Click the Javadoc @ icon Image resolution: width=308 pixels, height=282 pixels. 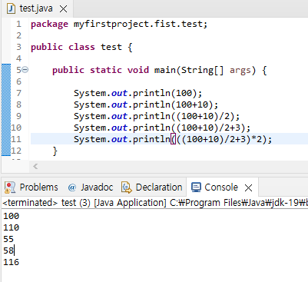72,187
